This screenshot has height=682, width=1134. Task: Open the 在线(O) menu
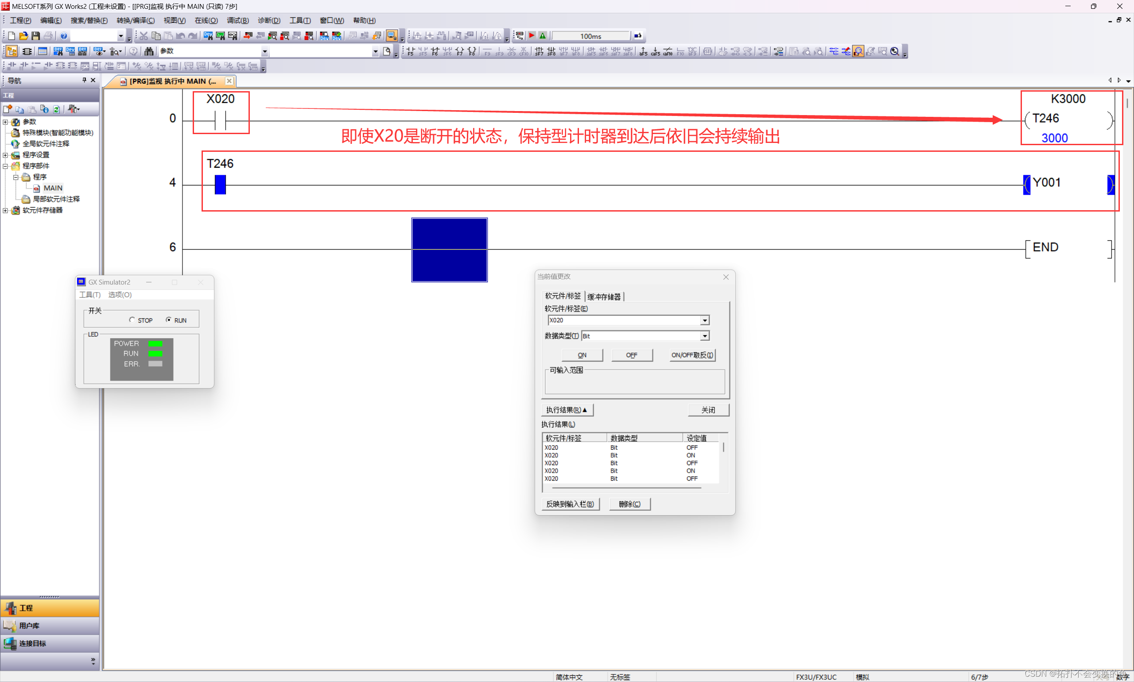(206, 20)
